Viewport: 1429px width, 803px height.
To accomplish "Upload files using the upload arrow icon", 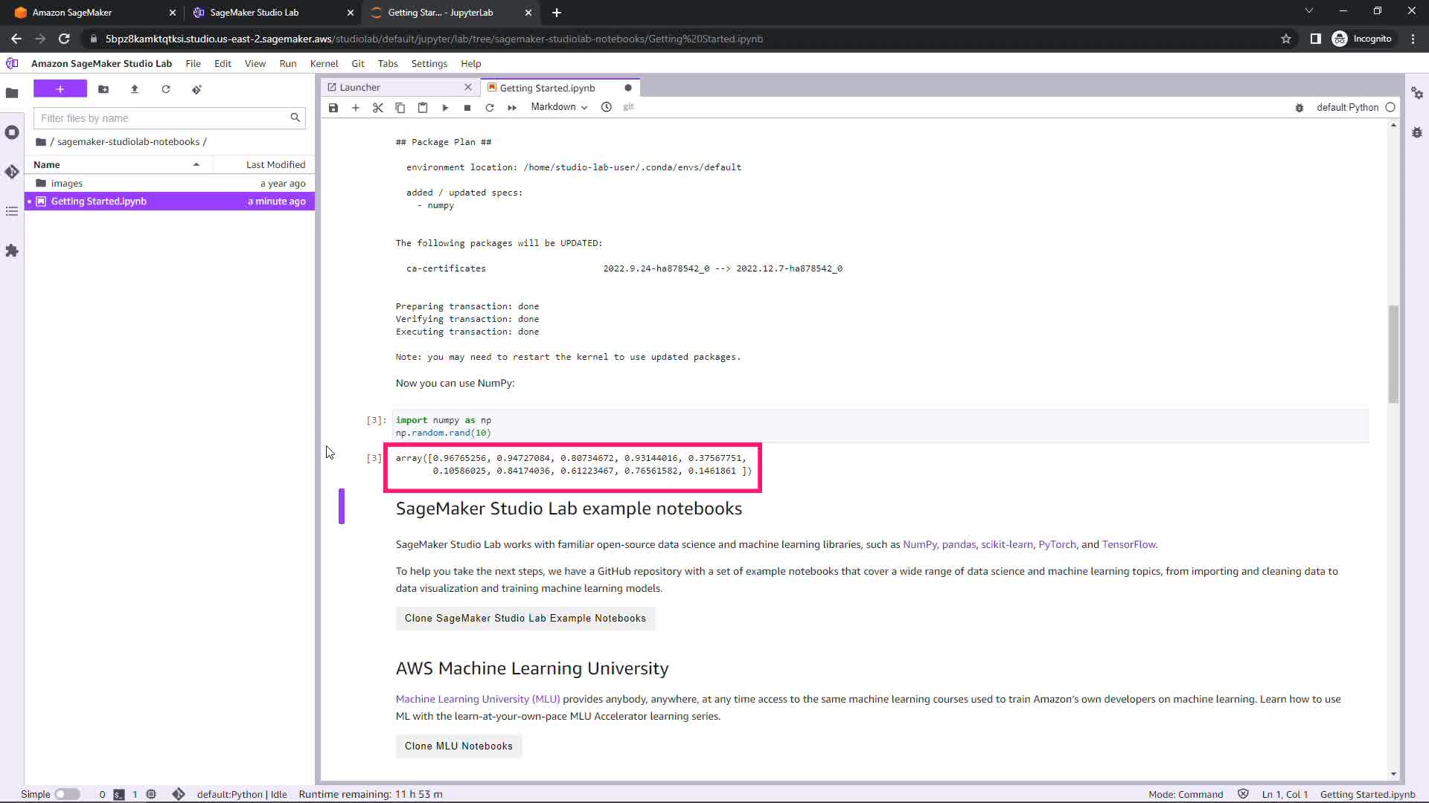I will pyautogui.click(x=135, y=89).
